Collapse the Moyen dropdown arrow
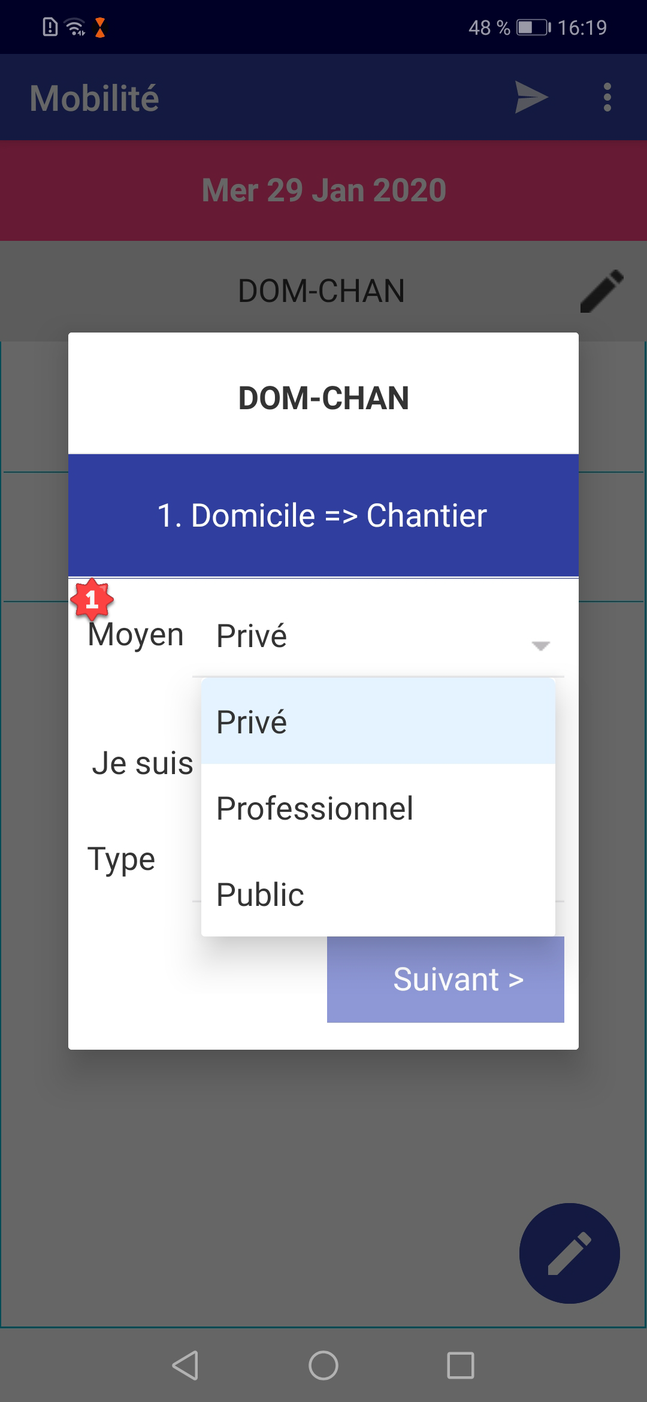647x1402 pixels. tap(540, 645)
